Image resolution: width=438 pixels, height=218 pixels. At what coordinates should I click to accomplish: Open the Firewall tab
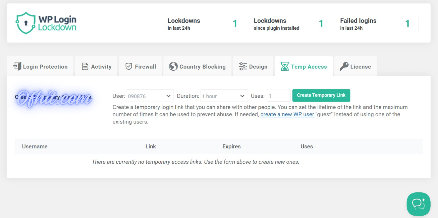(145, 67)
